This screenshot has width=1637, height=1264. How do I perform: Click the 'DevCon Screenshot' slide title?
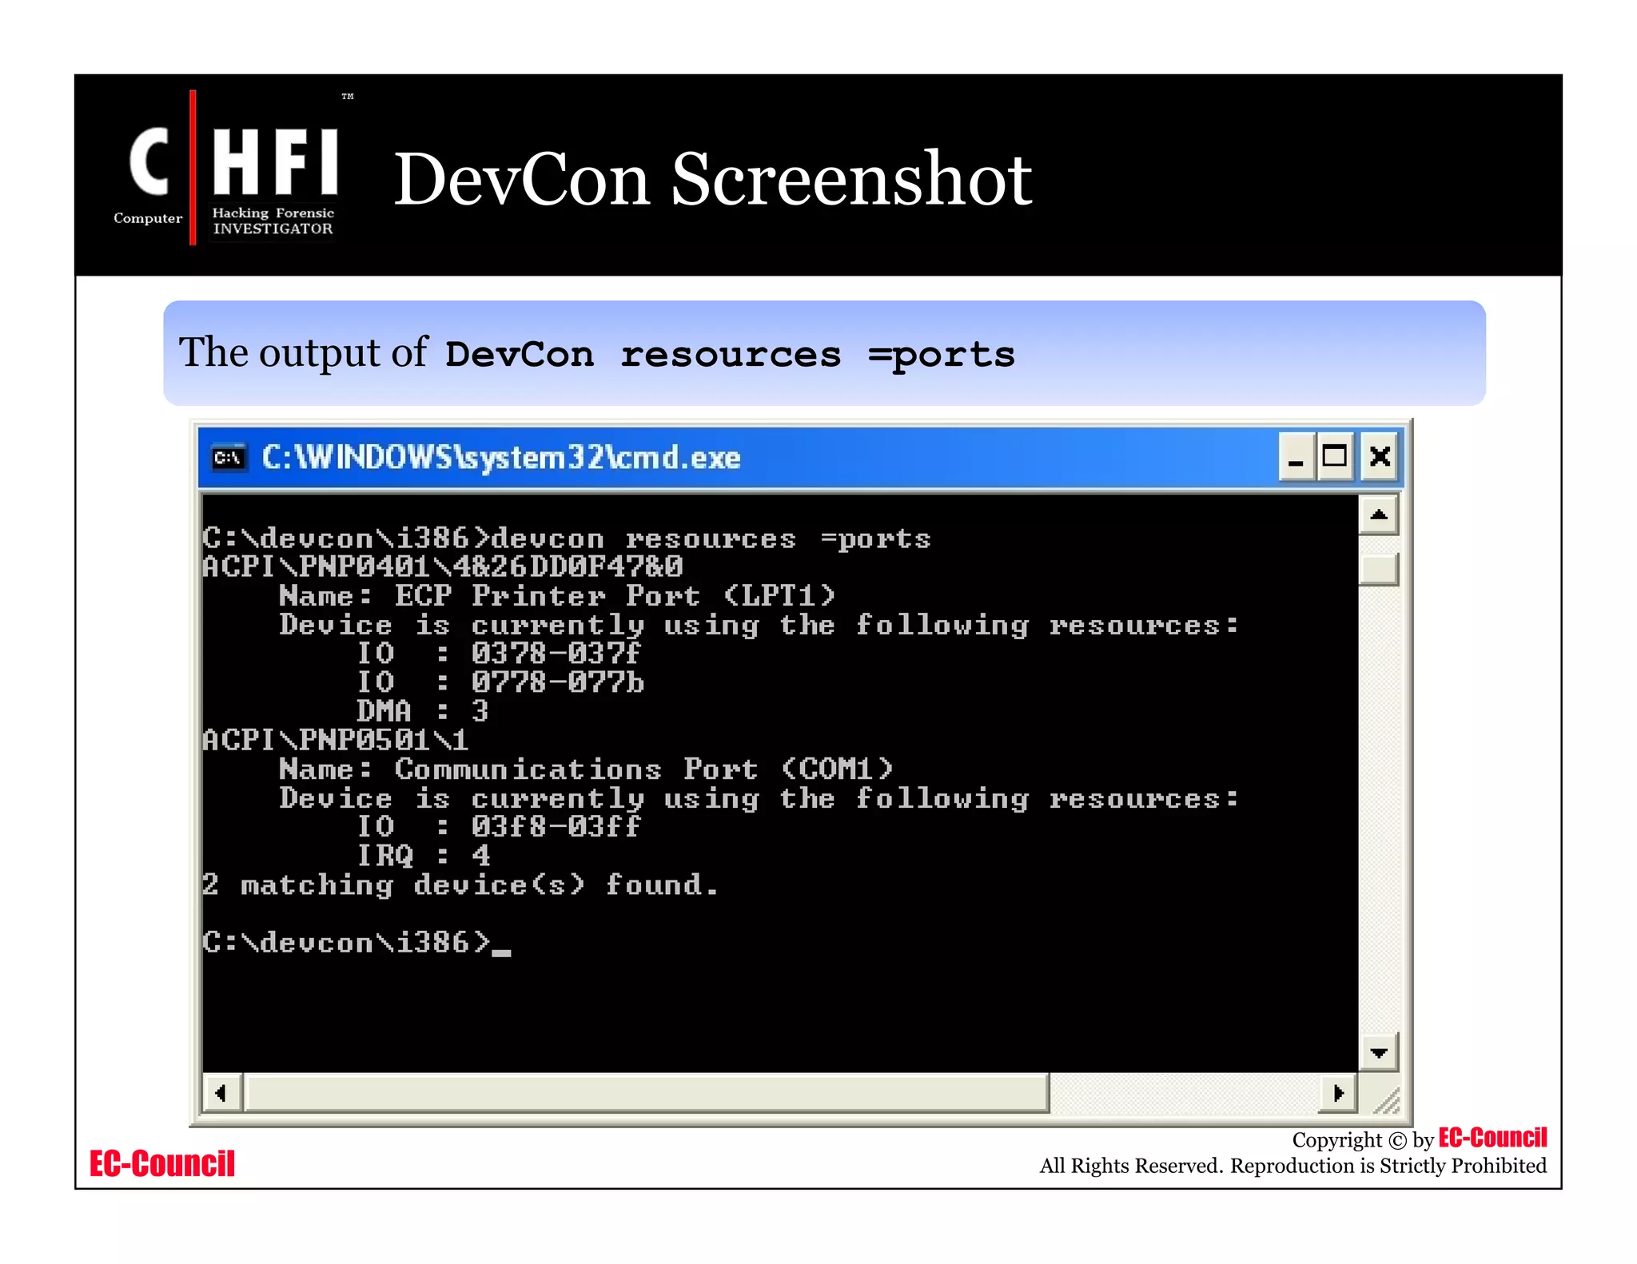[713, 180]
